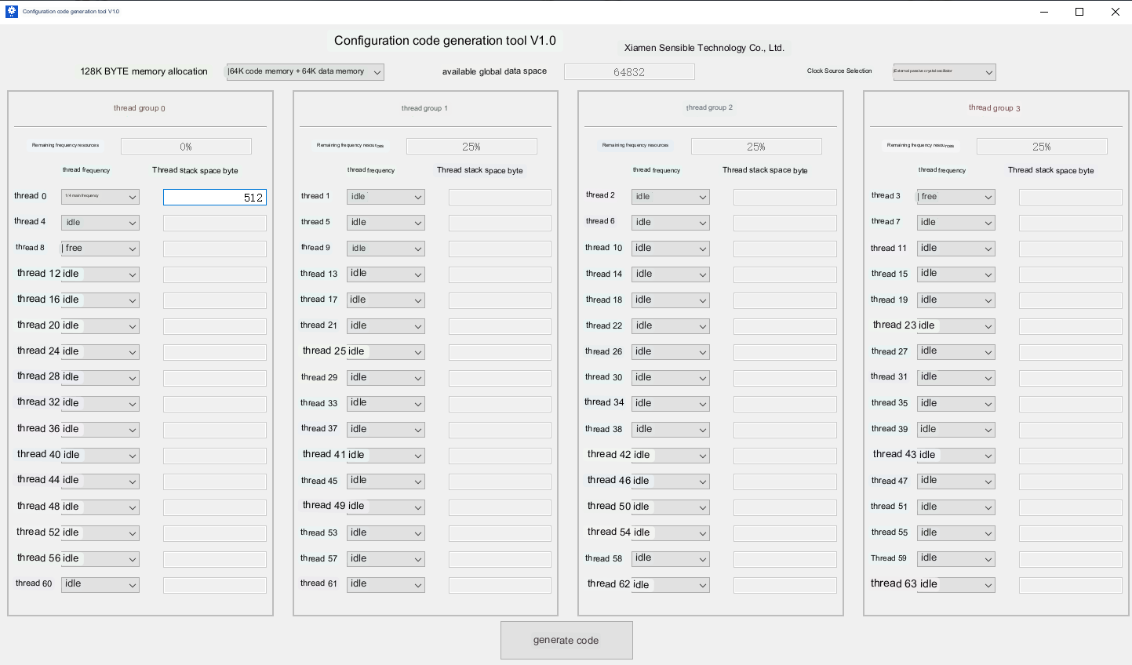The width and height of the screenshot is (1132, 665).
Task: Click the generate code button
Action: [566, 641]
